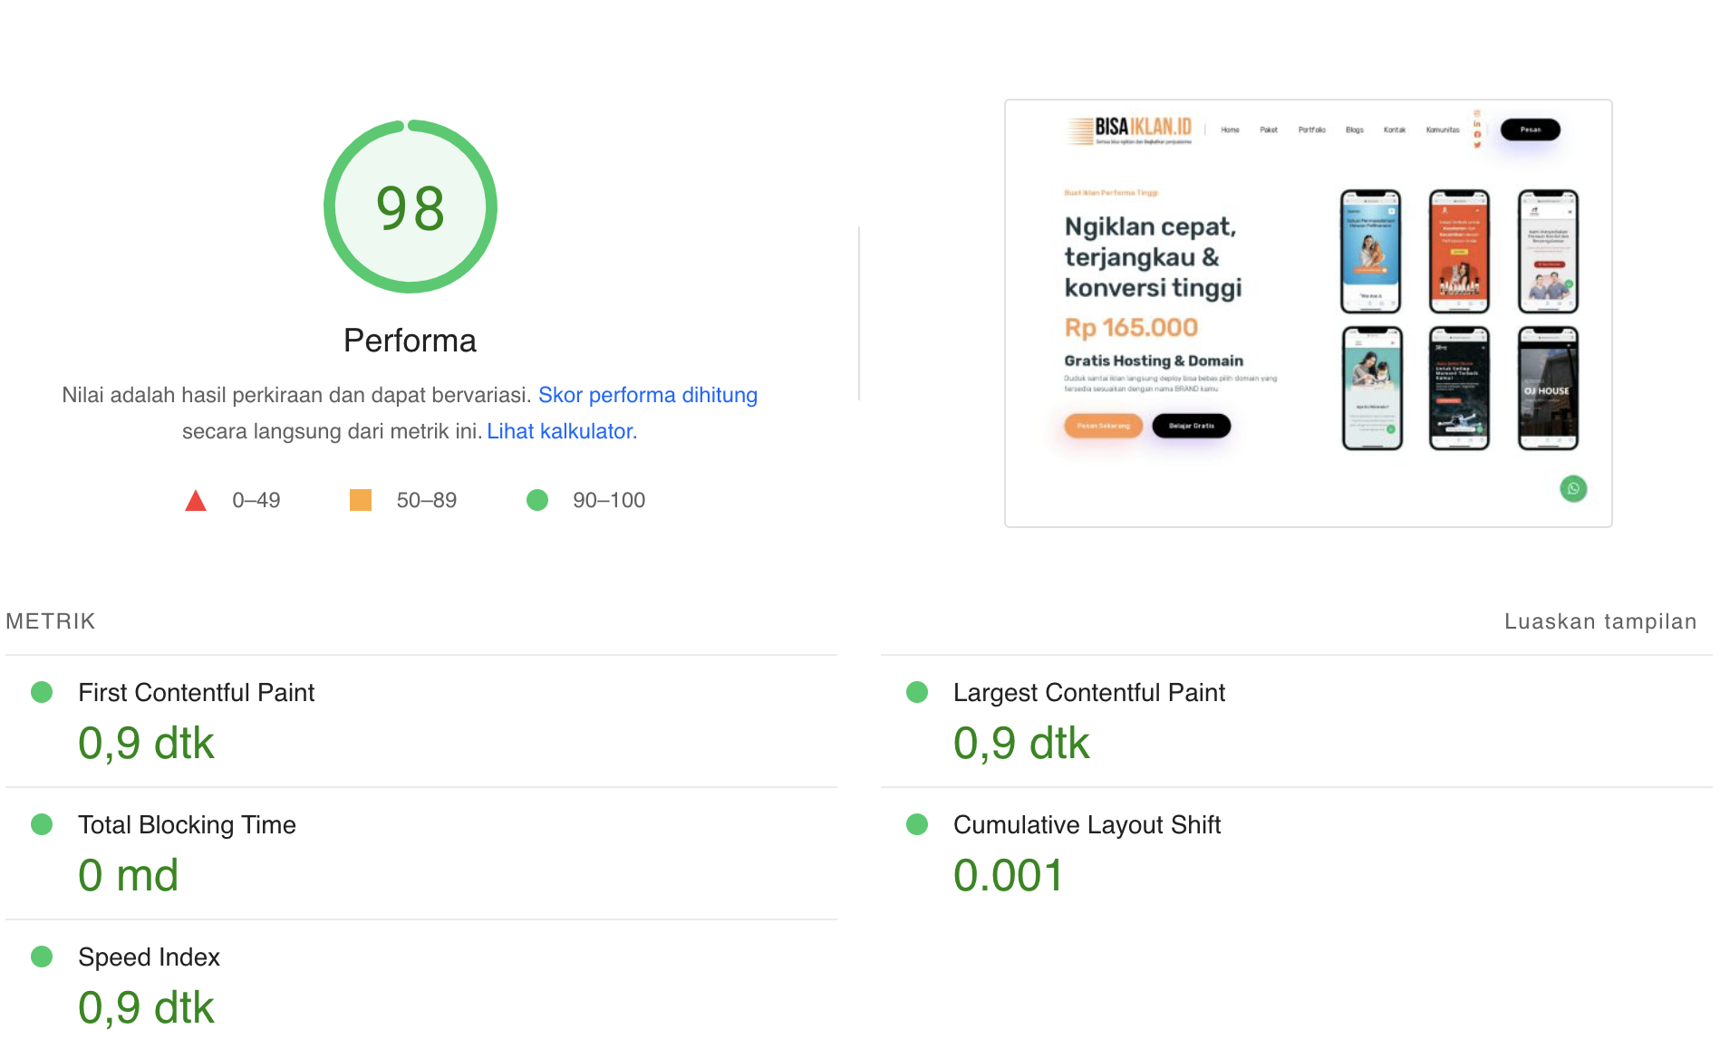The width and height of the screenshot is (1720, 1058).
Task: Click the Performa category heading
Action: [x=410, y=341]
